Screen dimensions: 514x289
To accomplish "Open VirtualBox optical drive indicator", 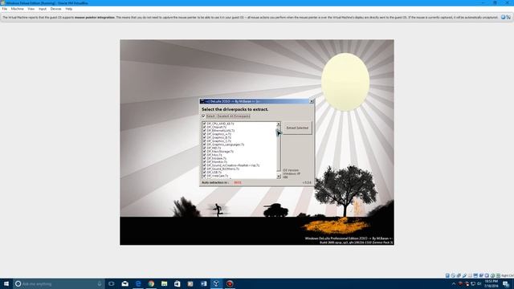I will click(453, 275).
